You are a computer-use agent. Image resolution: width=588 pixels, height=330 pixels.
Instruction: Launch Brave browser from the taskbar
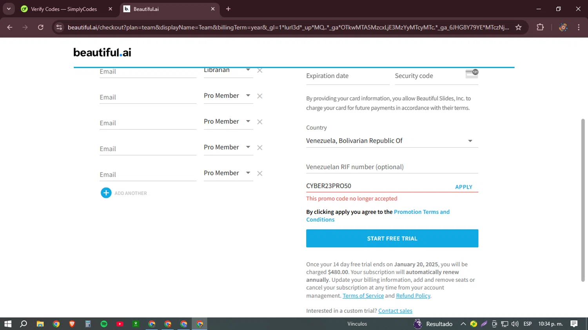(x=72, y=324)
